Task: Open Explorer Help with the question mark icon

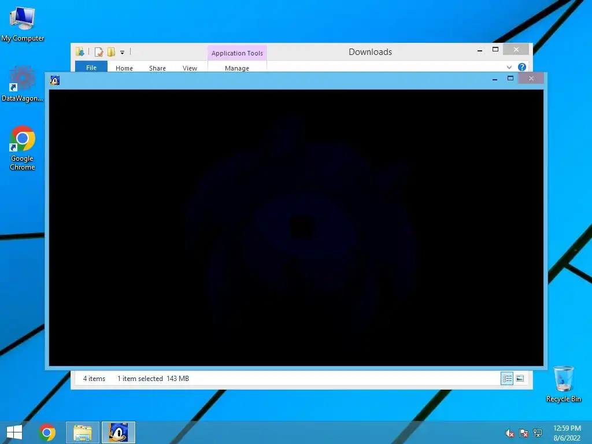Action: (522, 67)
